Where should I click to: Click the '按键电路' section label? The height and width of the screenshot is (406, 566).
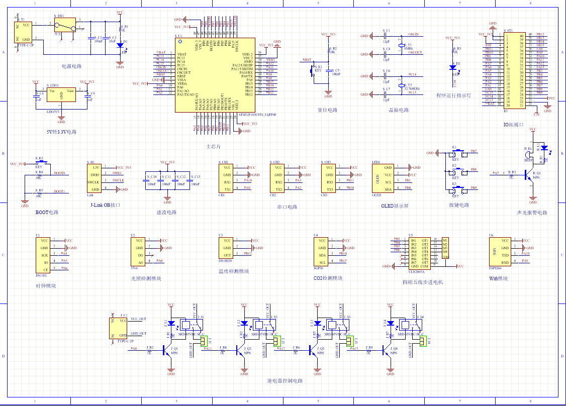(459, 205)
